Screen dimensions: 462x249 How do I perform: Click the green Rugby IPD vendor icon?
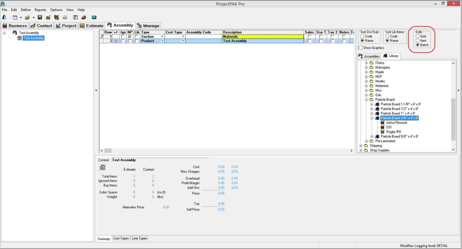pyautogui.click(x=383, y=132)
